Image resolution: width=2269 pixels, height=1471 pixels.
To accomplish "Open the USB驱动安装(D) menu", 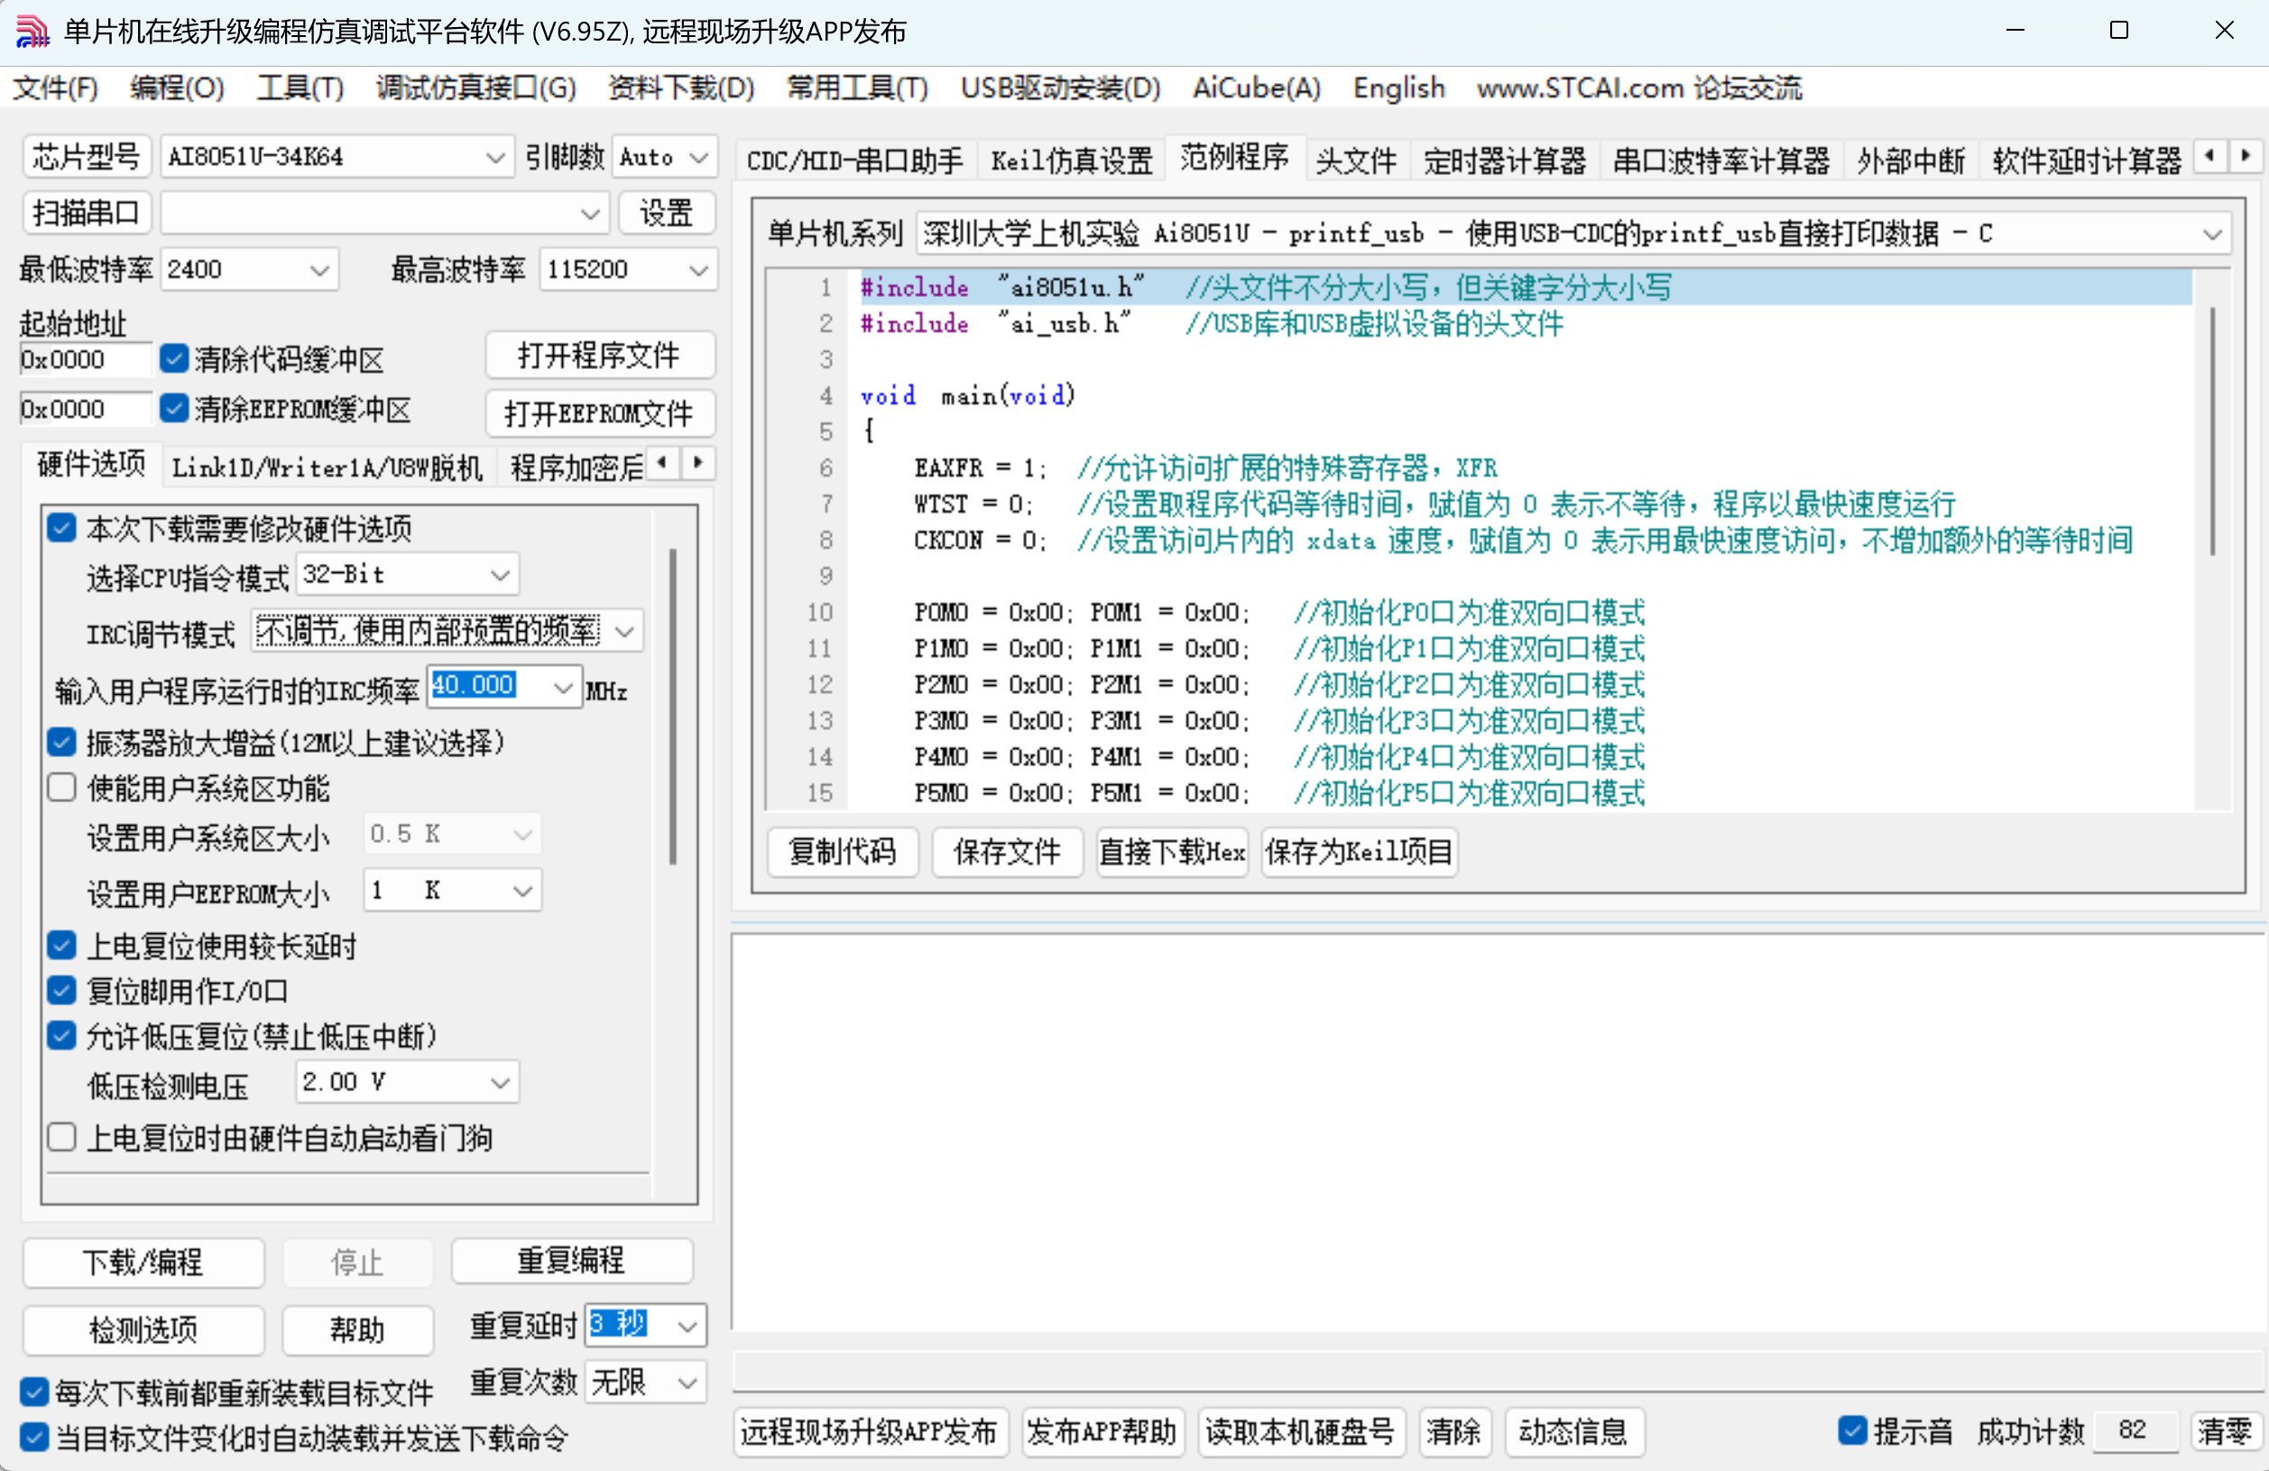I will (x=1060, y=88).
